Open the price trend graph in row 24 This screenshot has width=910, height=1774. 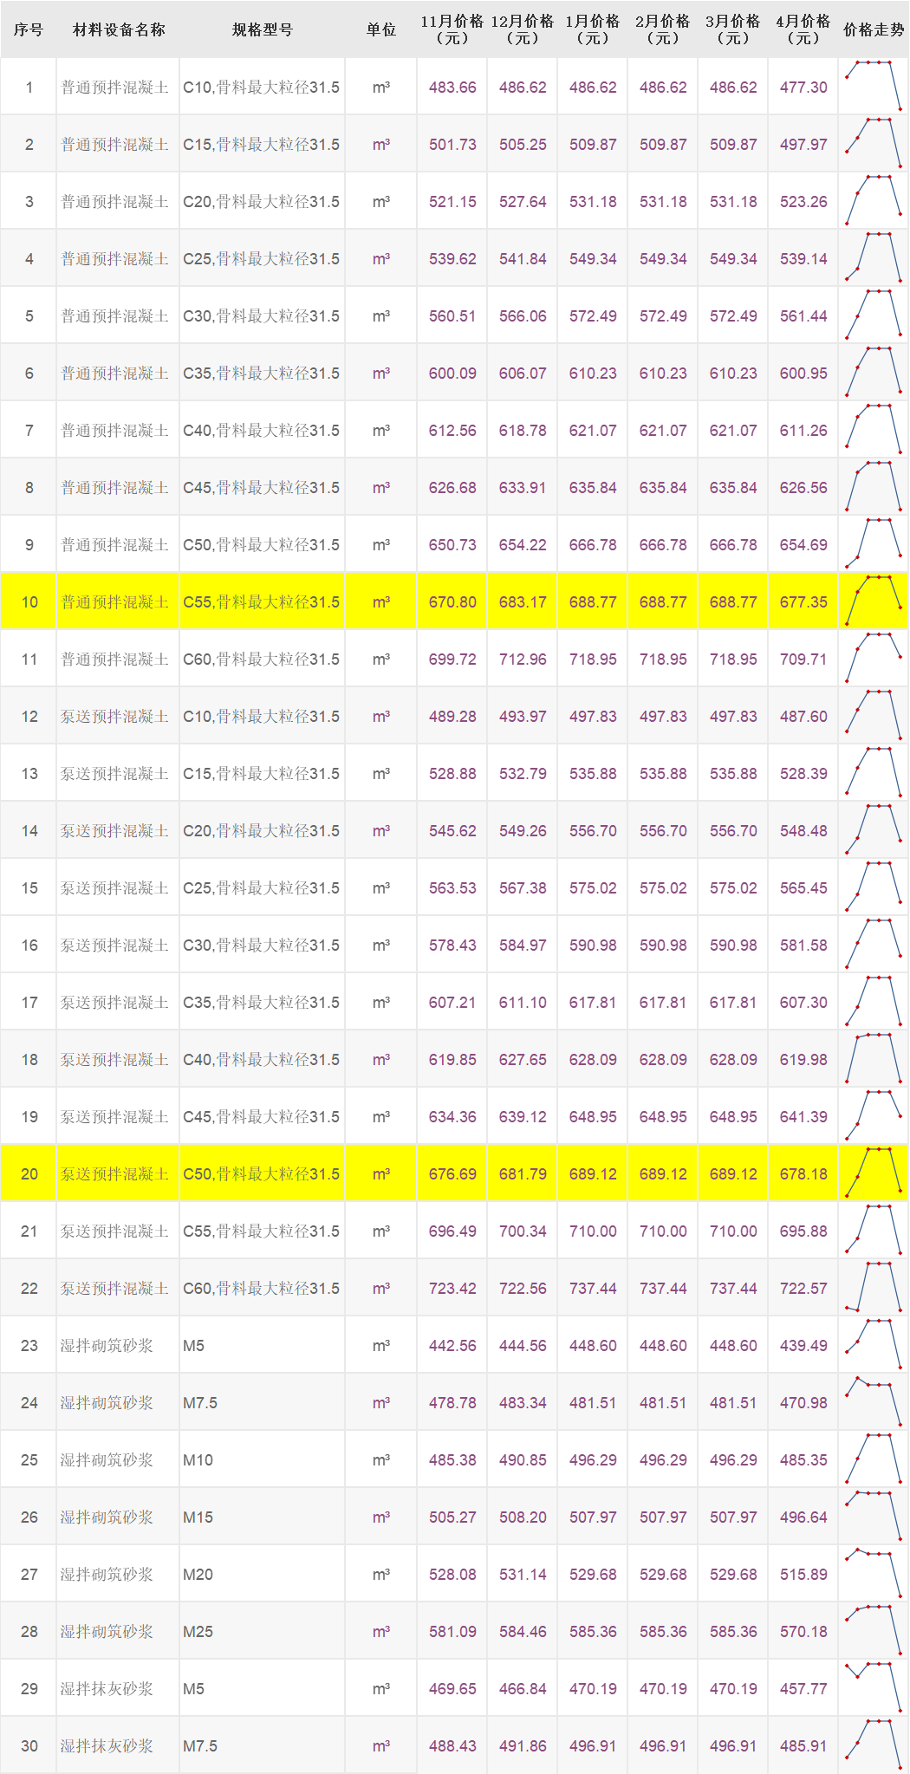point(874,1401)
